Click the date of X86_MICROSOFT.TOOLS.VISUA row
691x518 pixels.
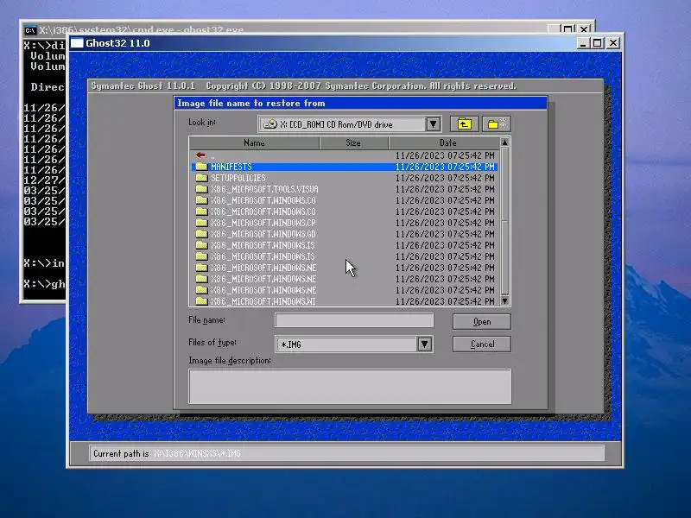[x=445, y=189]
